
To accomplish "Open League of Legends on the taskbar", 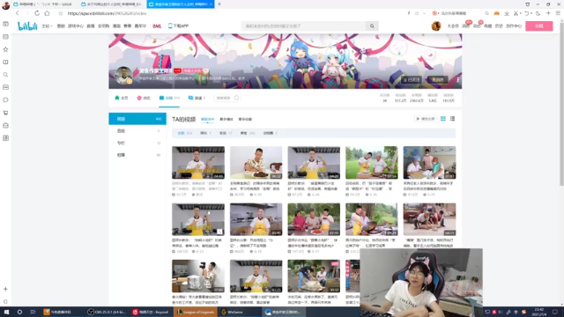I will click(x=196, y=312).
